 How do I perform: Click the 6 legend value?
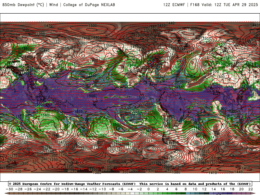click(x=176, y=189)
